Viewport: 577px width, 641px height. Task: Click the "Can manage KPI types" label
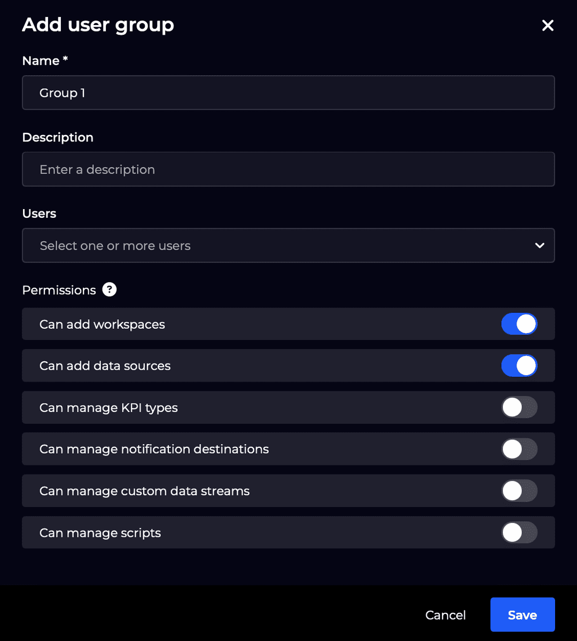[x=108, y=407]
